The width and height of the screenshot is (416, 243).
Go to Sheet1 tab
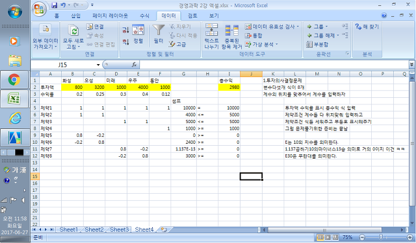(68, 229)
